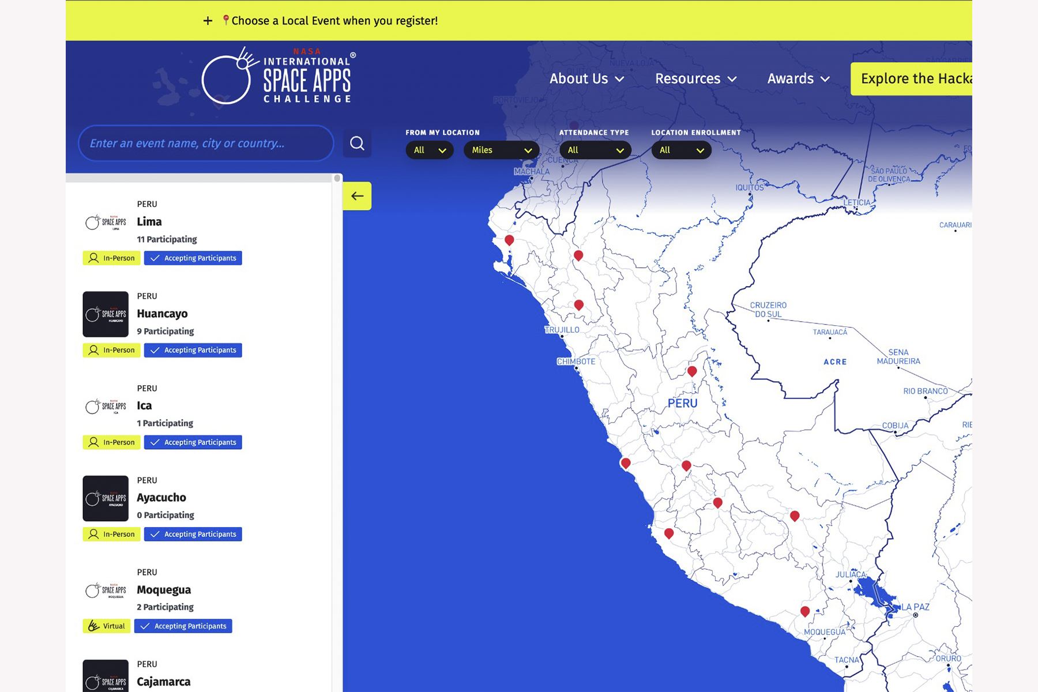Click the PERU country label on map
Image resolution: width=1038 pixels, height=692 pixels.
[683, 403]
